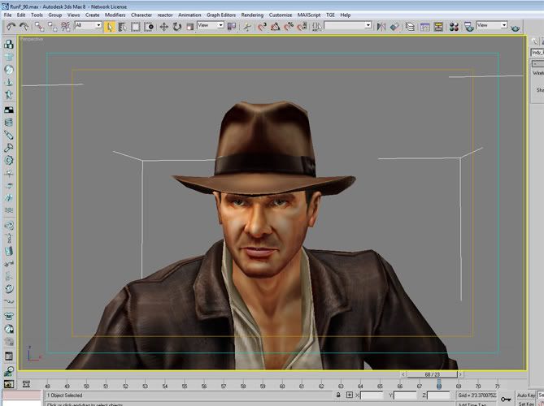
Task: Open the Reference Coordinate System View dropdown
Action: tap(211, 25)
